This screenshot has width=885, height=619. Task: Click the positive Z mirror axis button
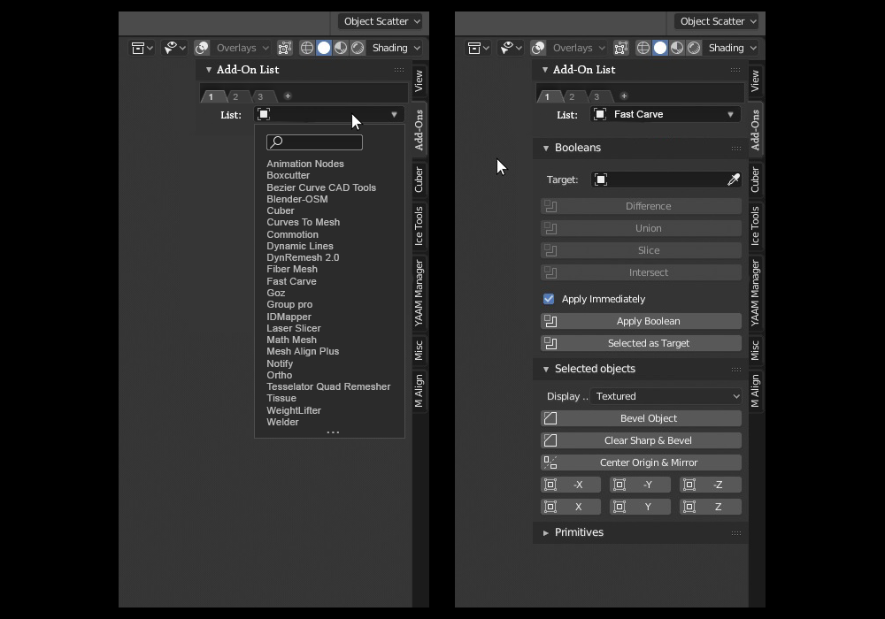click(x=711, y=507)
